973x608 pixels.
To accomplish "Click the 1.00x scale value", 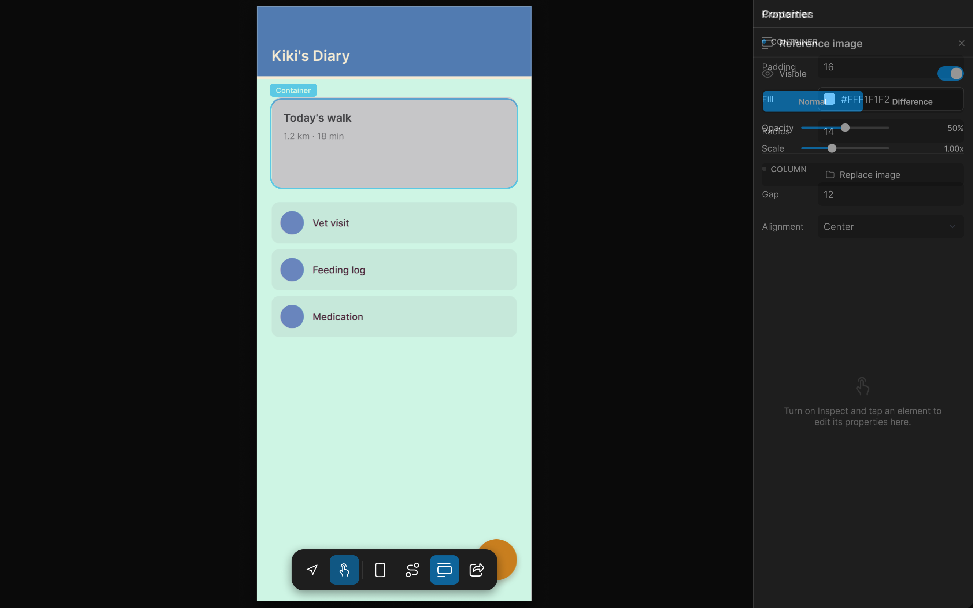I will pos(953,148).
